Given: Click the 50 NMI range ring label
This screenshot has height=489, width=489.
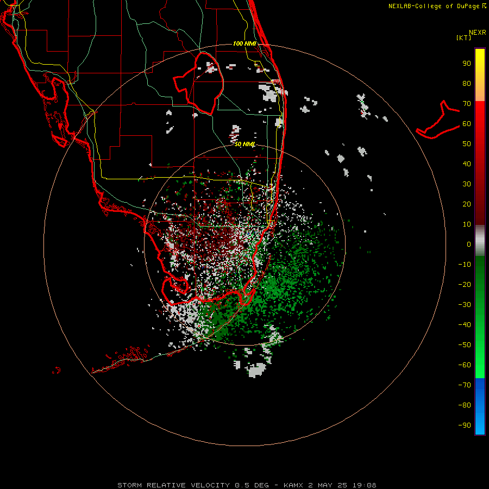Looking at the screenshot, I should (245, 144).
